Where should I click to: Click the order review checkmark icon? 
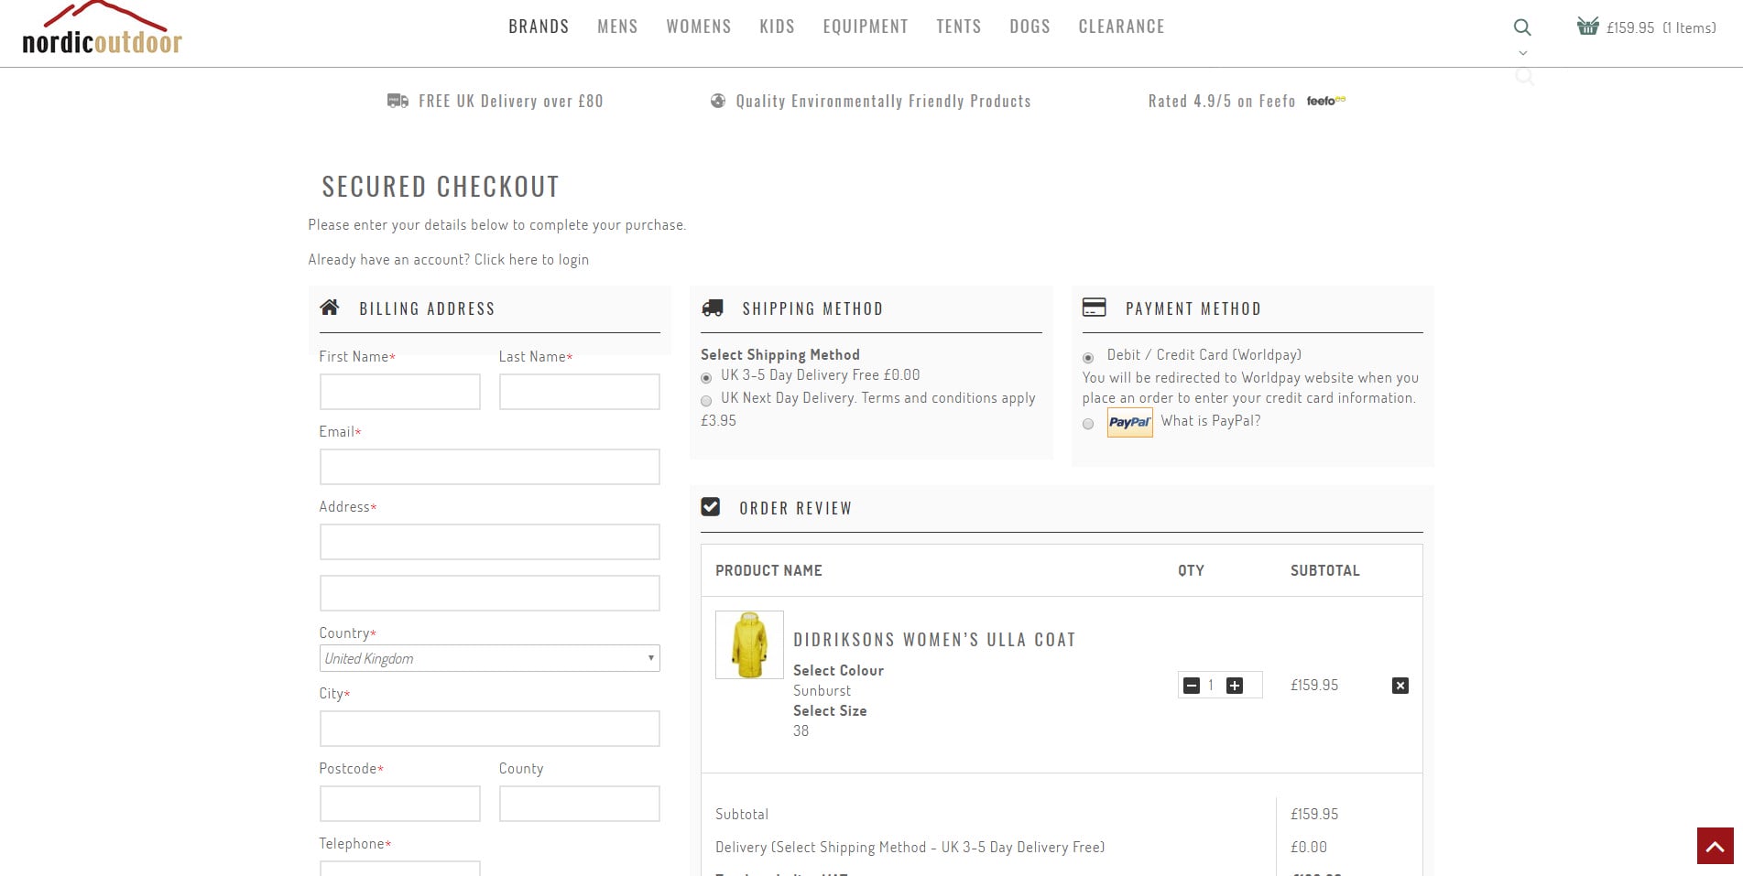coord(710,506)
